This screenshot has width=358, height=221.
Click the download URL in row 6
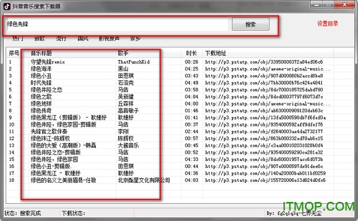point(264,97)
